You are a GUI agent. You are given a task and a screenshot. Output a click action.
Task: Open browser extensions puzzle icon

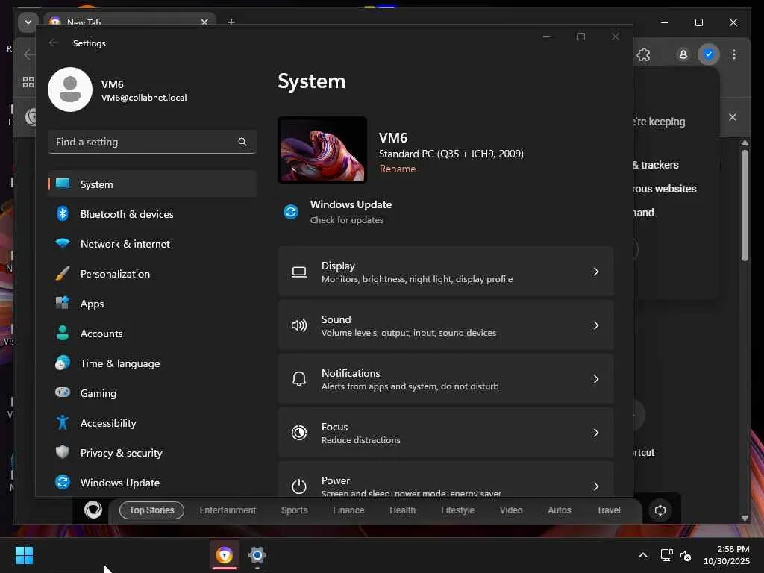(643, 54)
